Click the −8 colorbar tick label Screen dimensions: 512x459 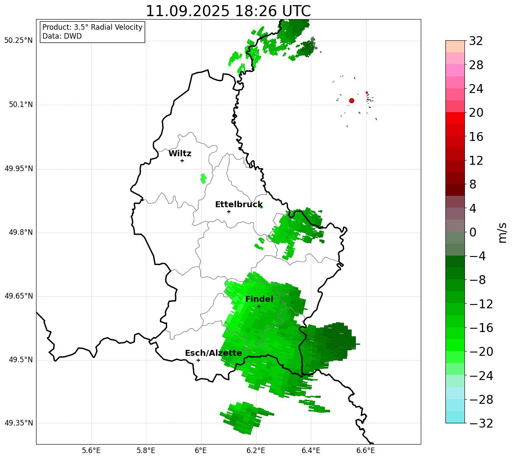pyautogui.click(x=478, y=280)
